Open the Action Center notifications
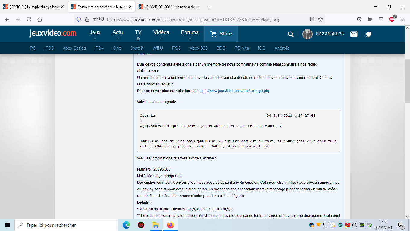The width and height of the screenshot is (410, 231). (x=401, y=225)
